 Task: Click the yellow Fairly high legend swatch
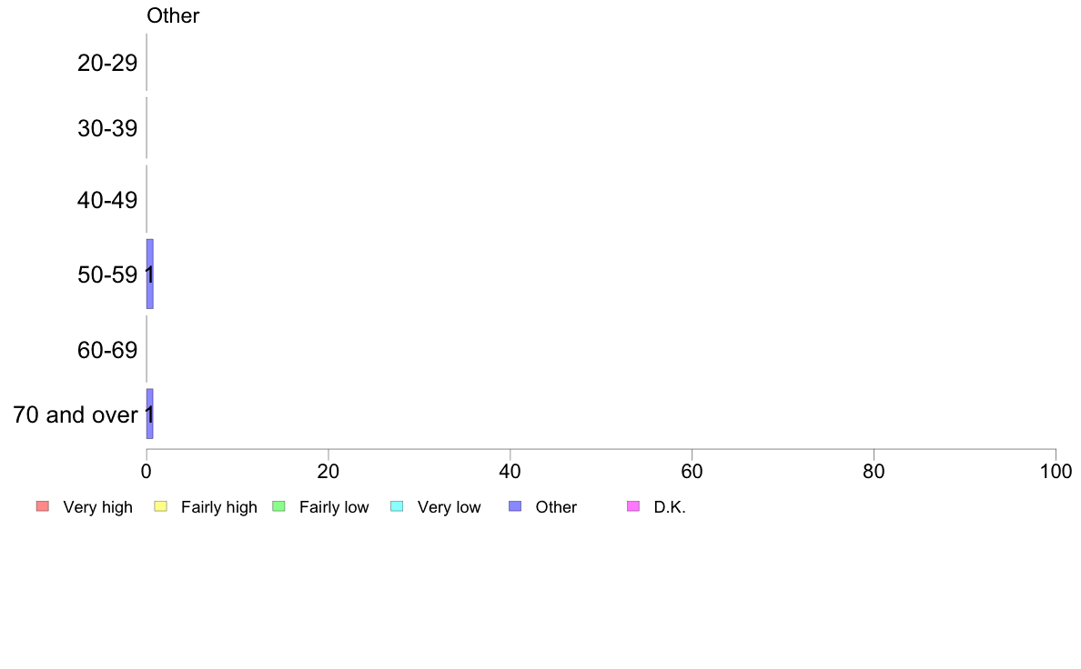click(161, 506)
